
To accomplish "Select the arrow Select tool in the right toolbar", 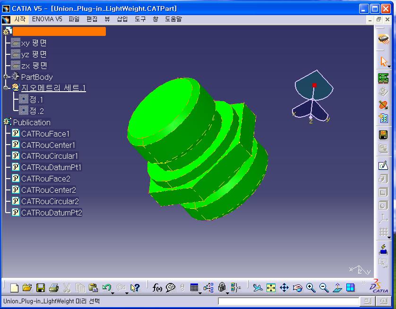I will point(383,61).
